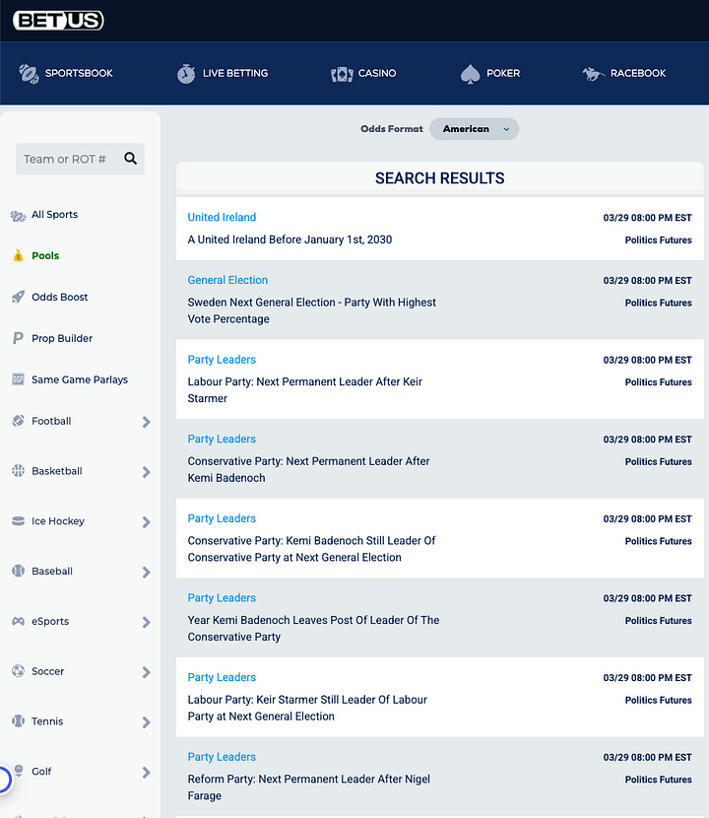Click the Golf sidebar icon
The width and height of the screenshot is (709, 818).
click(x=19, y=771)
